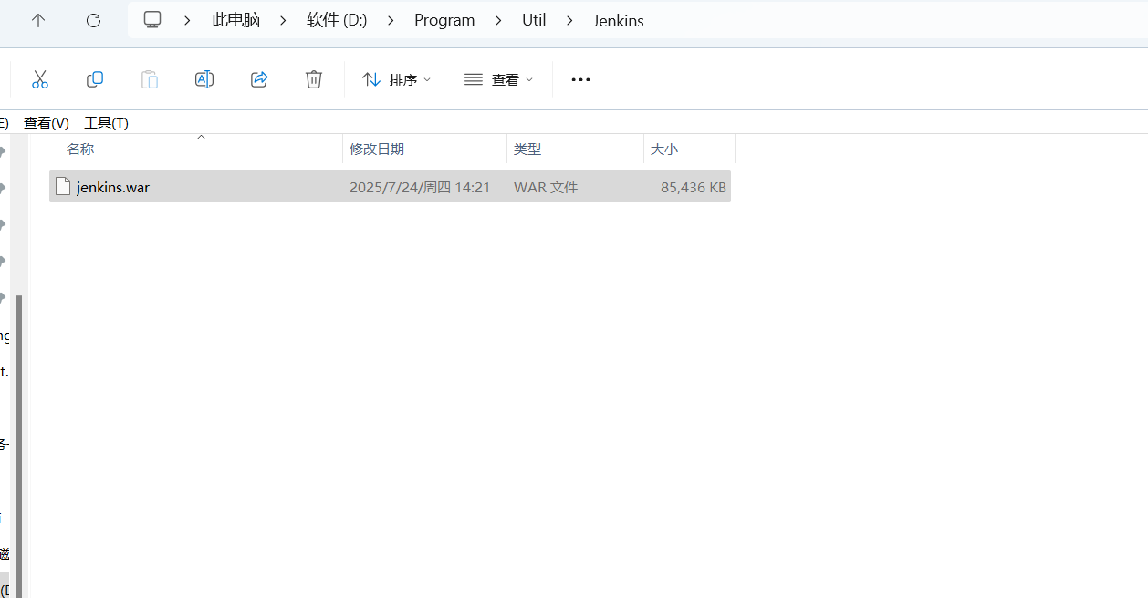Click the Up navigation arrow
The width and height of the screenshot is (1148, 598).
click(38, 20)
